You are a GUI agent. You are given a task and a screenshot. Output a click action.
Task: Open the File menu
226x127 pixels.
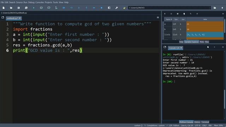(x=2, y=2)
